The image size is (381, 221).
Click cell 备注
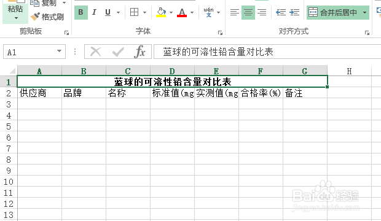pyautogui.click(x=305, y=93)
